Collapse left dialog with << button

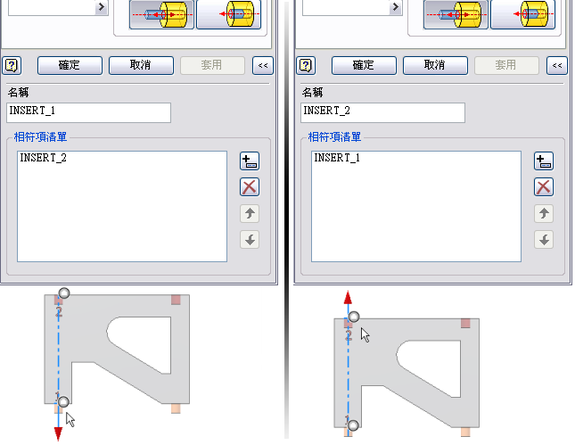pyautogui.click(x=263, y=66)
